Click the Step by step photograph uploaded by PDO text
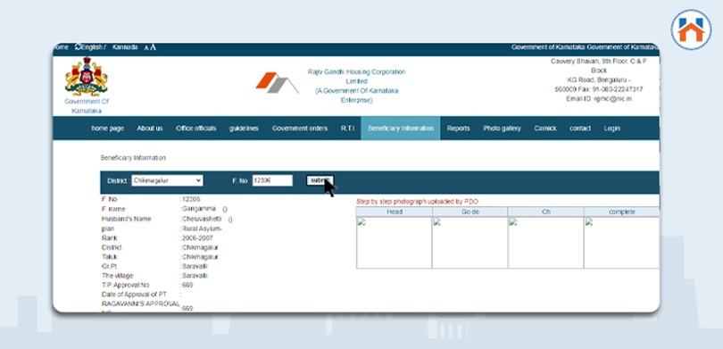Image resolution: width=723 pixels, height=349 pixels. tap(418, 202)
